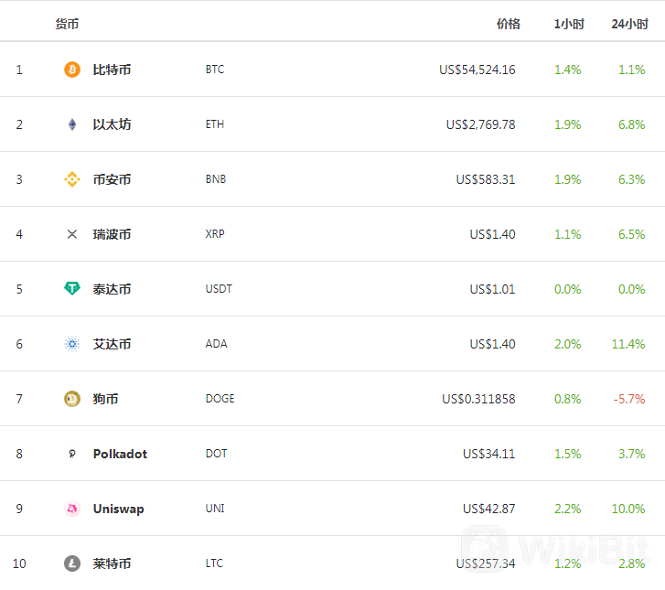Viewport: 665px width, 590px height.
Task: Open the 比特币 coin link
Action: [x=112, y=70]
